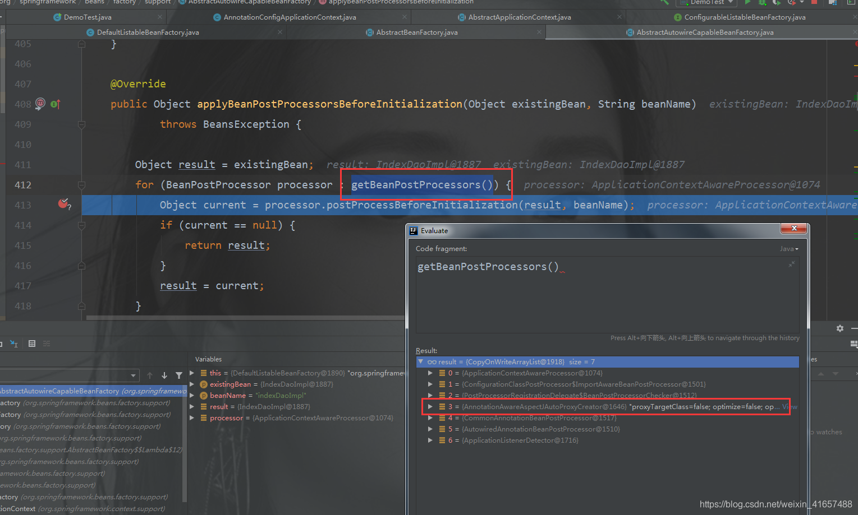This screenshot has width=858, height=515.
Task: Close the DefaultListableBeanFactory.java tab
Action: [x=280, y=32]
